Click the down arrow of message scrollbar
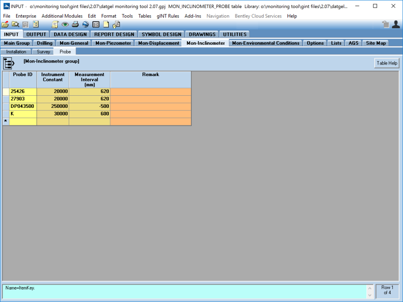Viewport: 403px width, 302px height. (369, 295)
